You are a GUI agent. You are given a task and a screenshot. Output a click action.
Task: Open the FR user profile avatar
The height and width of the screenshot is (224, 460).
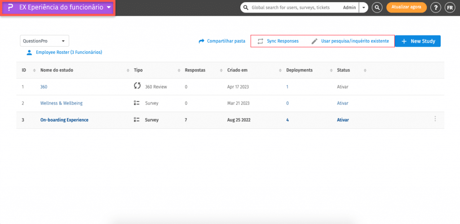[450, 8]
